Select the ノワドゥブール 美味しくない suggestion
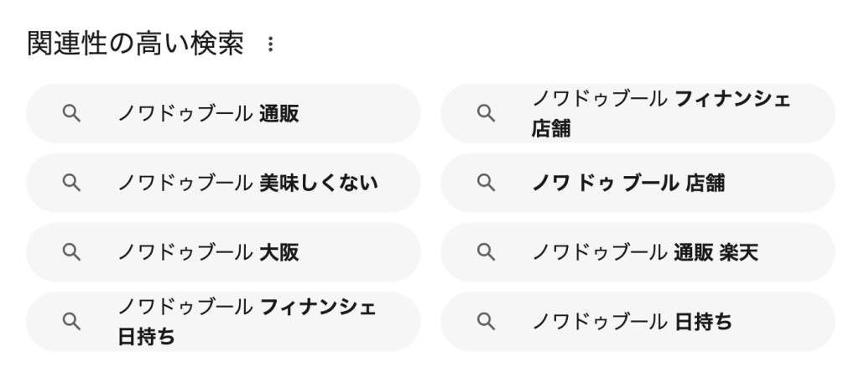Viewport: 859px width, 383px height. coord(247,183)
